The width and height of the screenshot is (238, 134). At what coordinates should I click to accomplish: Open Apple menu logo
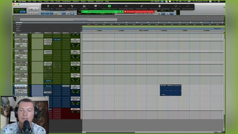point(15,1)
